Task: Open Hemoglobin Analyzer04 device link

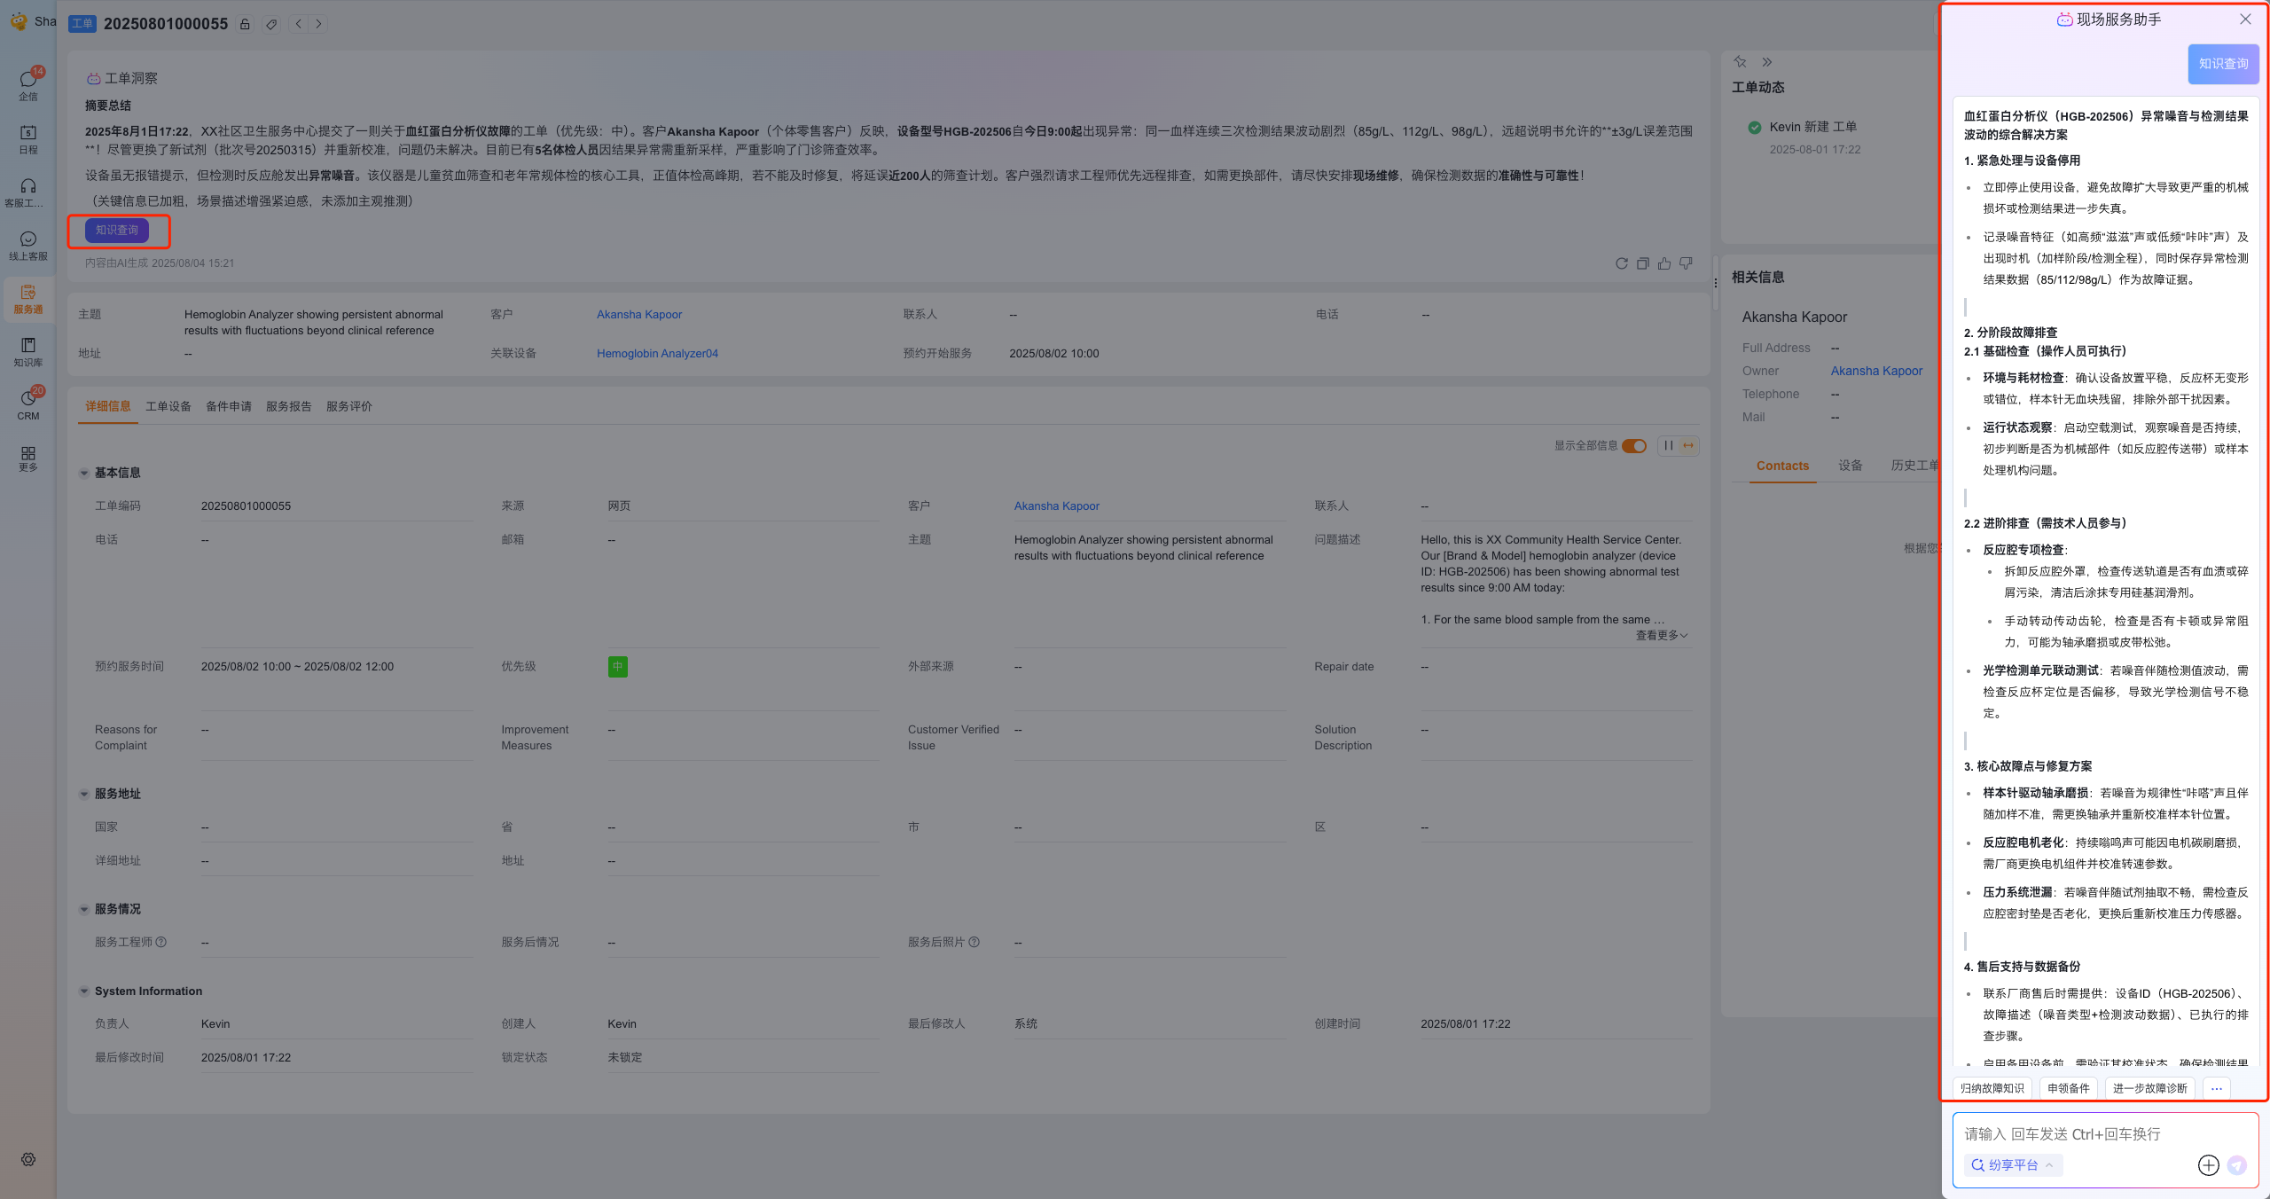Action: coord(657,353)
